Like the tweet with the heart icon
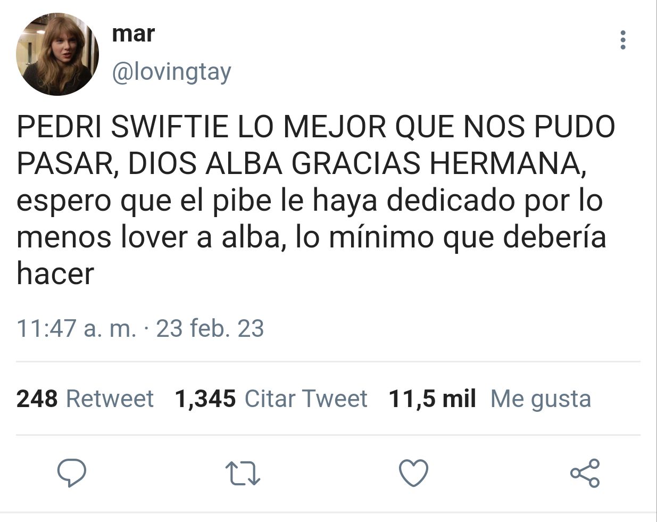This screenshot has width=657, height=522. pyautogui.click(x=413, y=473)
